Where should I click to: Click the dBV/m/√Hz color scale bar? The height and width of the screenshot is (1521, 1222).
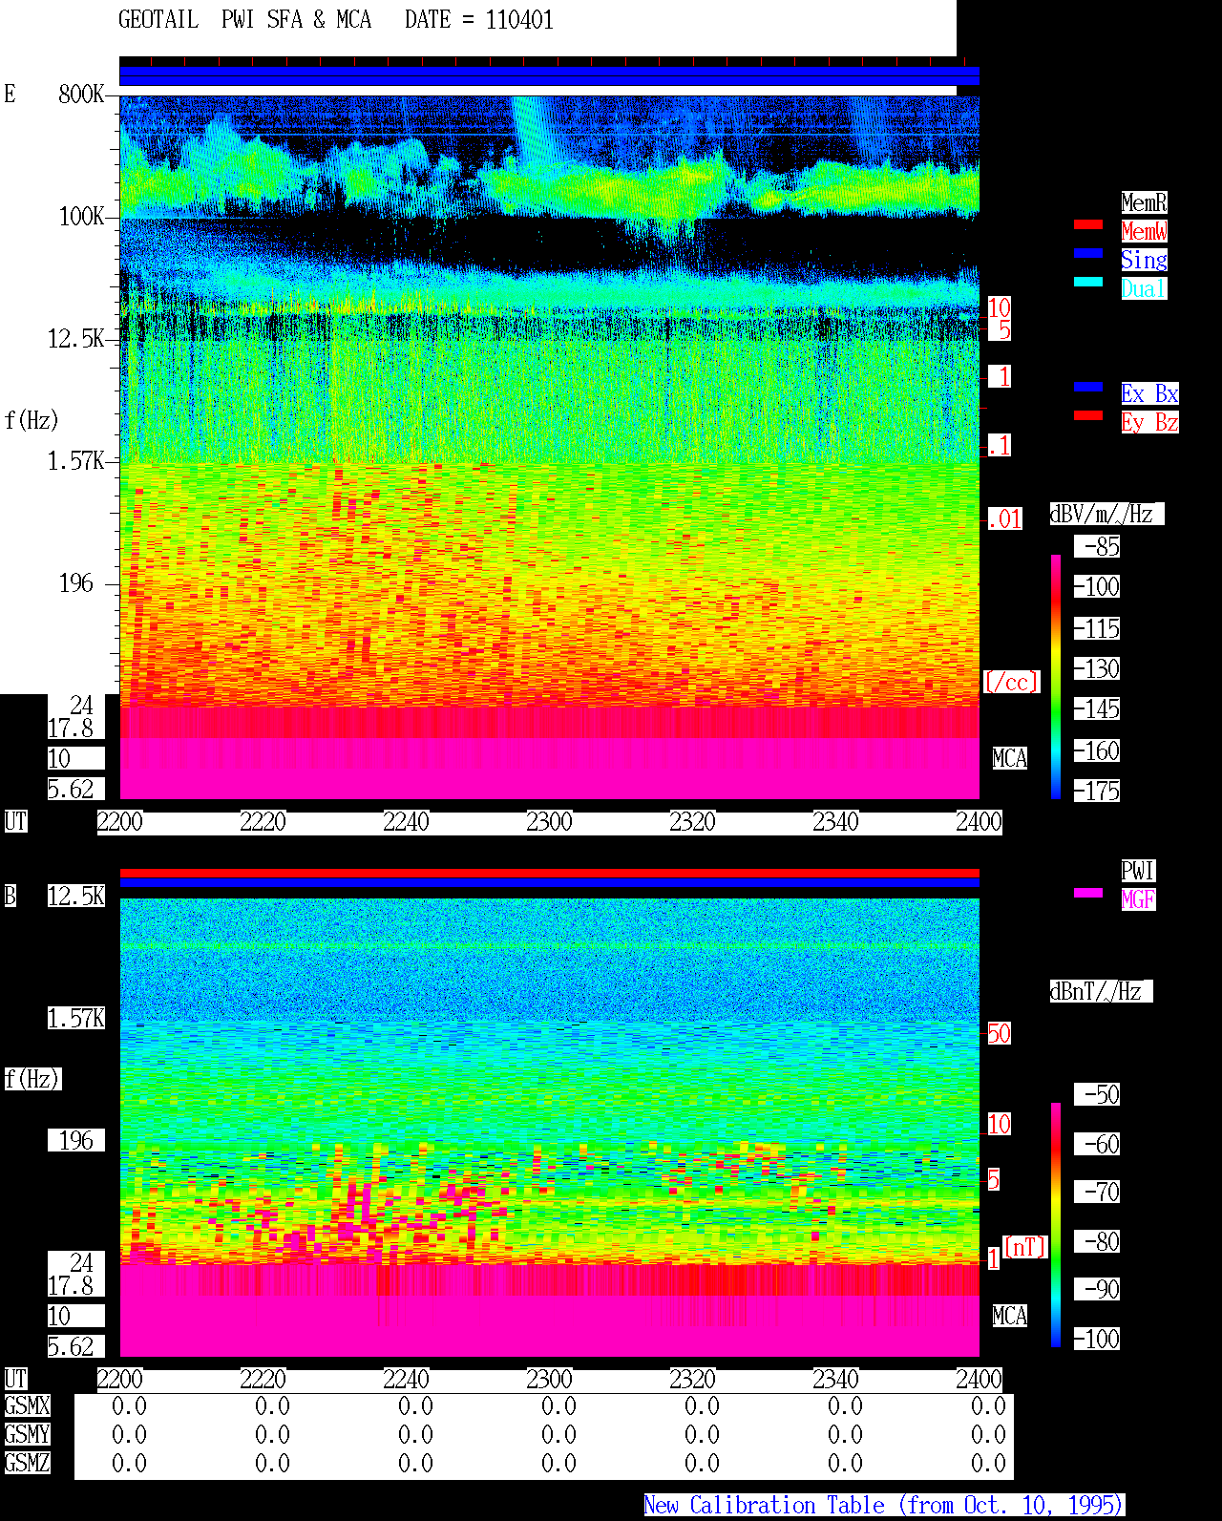click(1056, 676)
